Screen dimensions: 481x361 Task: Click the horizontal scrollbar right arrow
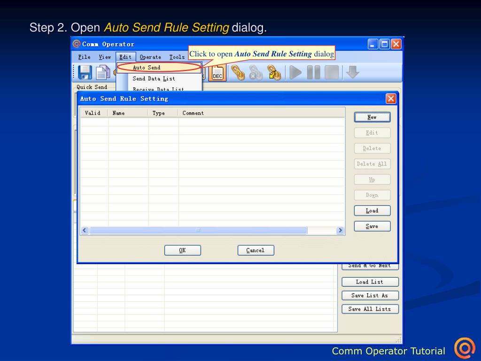point(341,230)
